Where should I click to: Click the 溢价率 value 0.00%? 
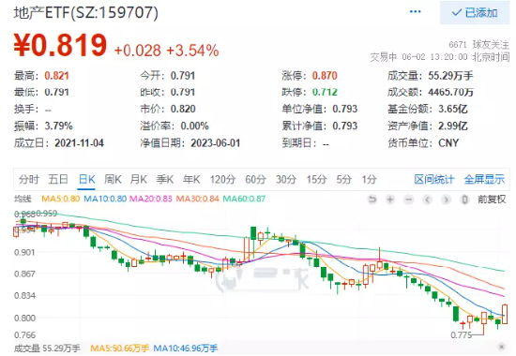pyautogui.click(x=194, y=126)
